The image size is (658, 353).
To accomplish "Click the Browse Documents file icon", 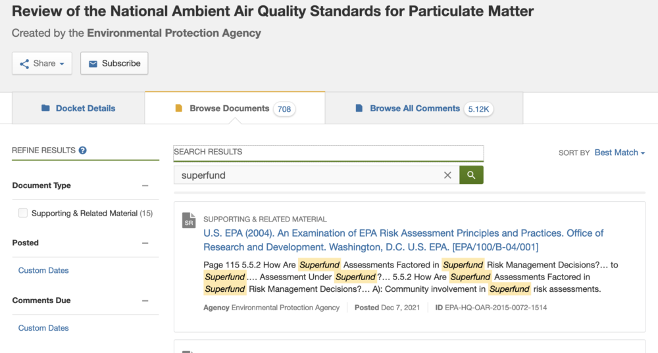I will [179, 108].
